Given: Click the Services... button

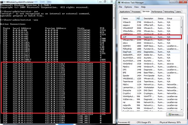Looking at the screenshot, I should 175,114.
